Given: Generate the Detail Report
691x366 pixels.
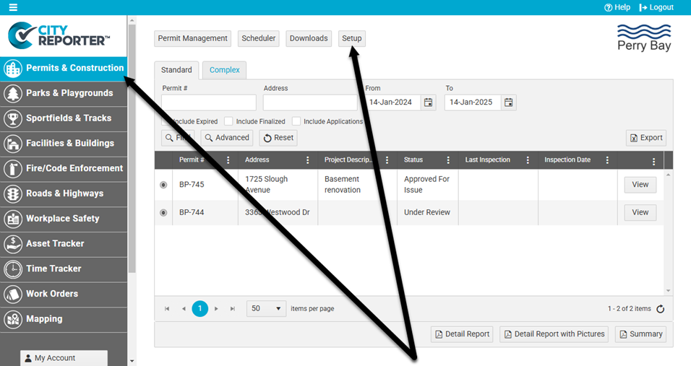Looking at the screenshot, I should pyautogui.click(x=462, y=334).
